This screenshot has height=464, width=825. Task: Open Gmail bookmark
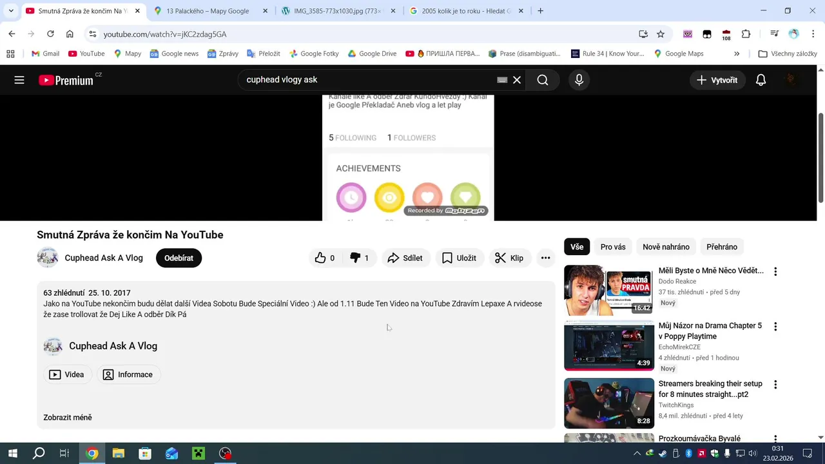(45, 53)
